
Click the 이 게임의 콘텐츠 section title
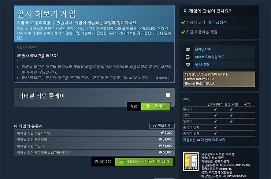28,126
